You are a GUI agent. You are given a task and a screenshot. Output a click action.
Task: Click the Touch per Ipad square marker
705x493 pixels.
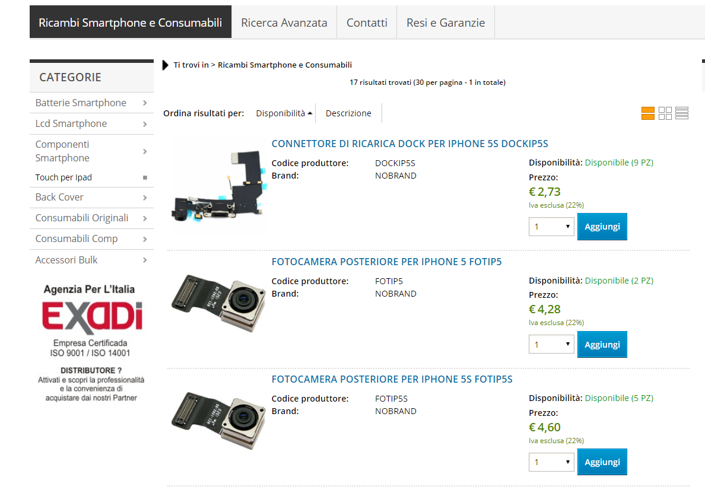(145, 177)
